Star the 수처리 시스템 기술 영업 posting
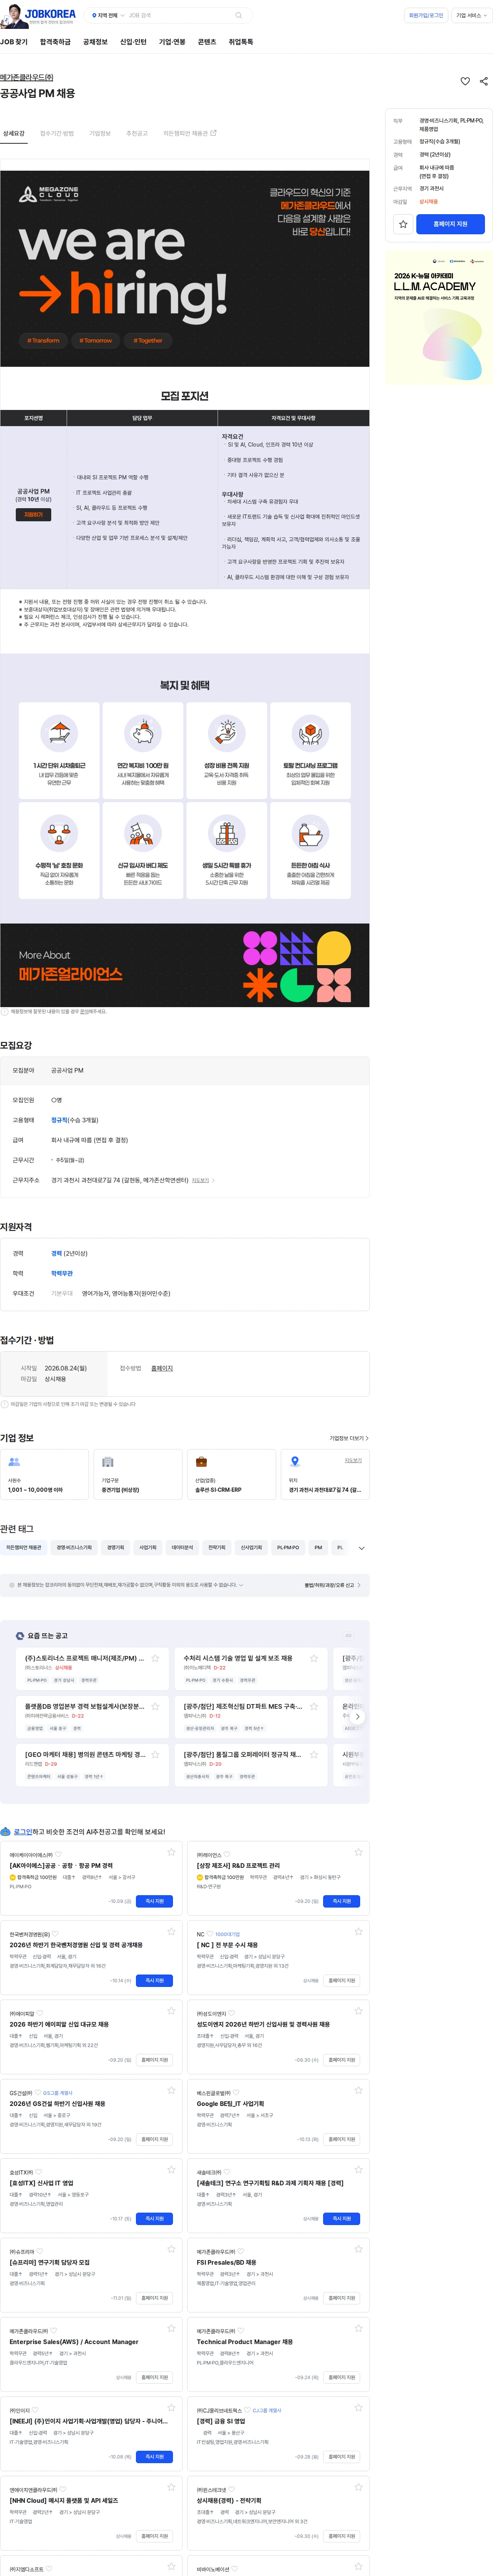The image size is (493, 2576). click(314, 1658)
